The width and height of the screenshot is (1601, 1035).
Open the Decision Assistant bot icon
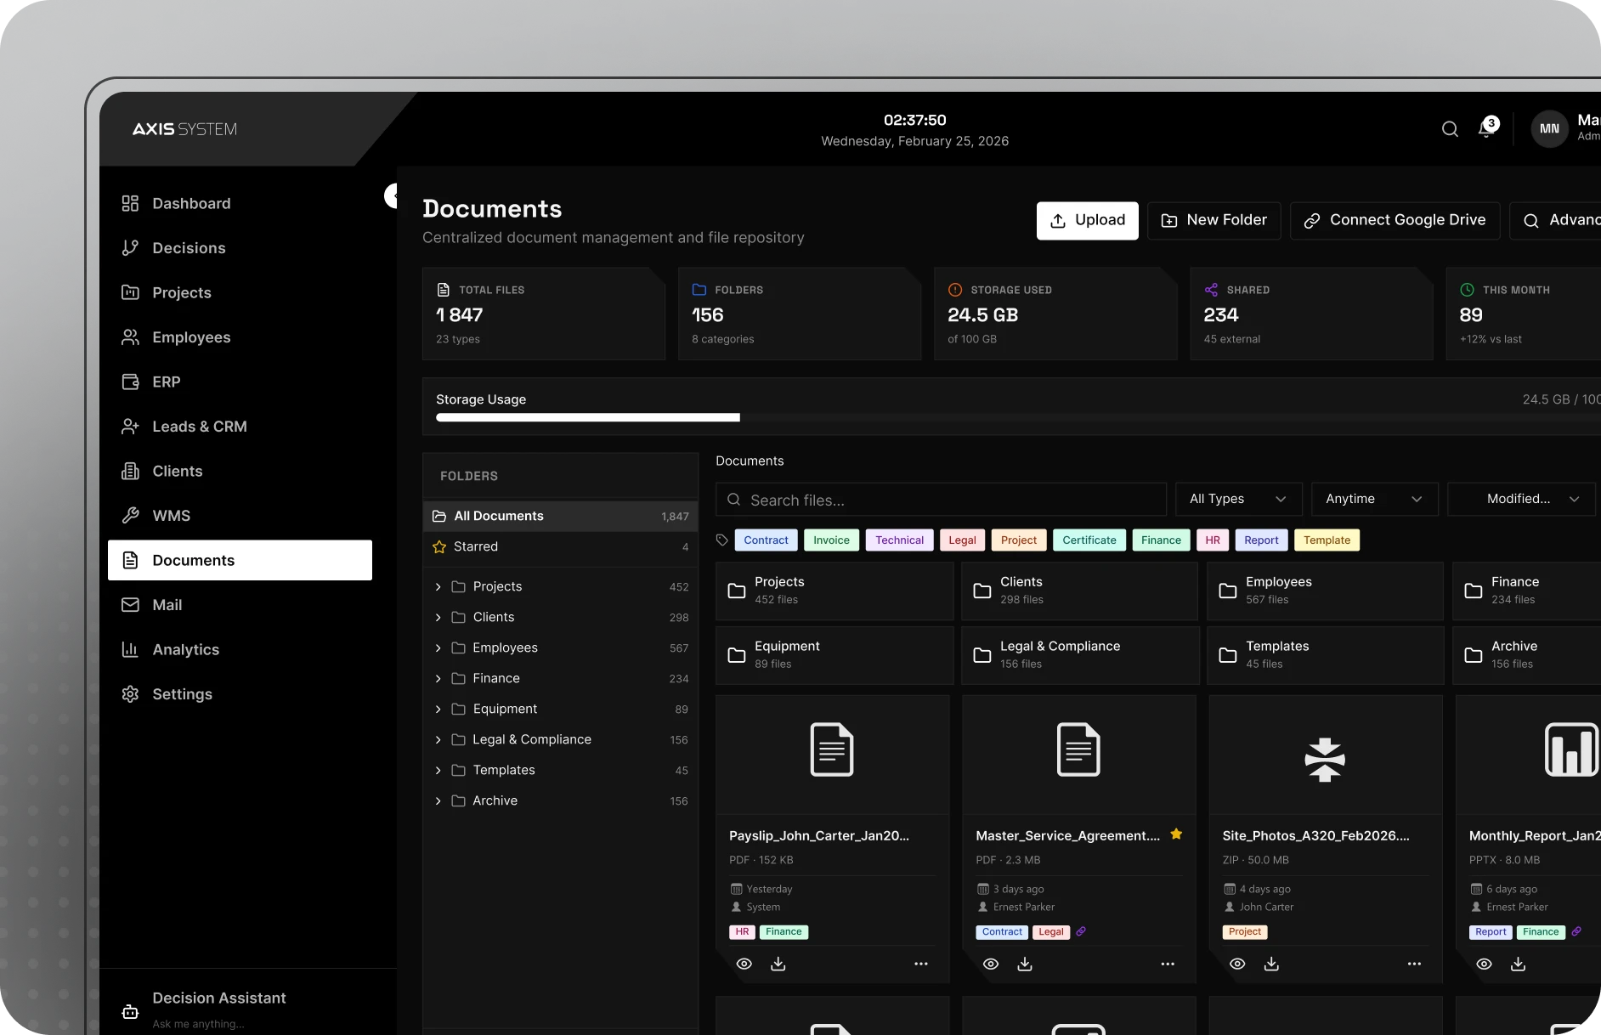(x=130, y=1011)
